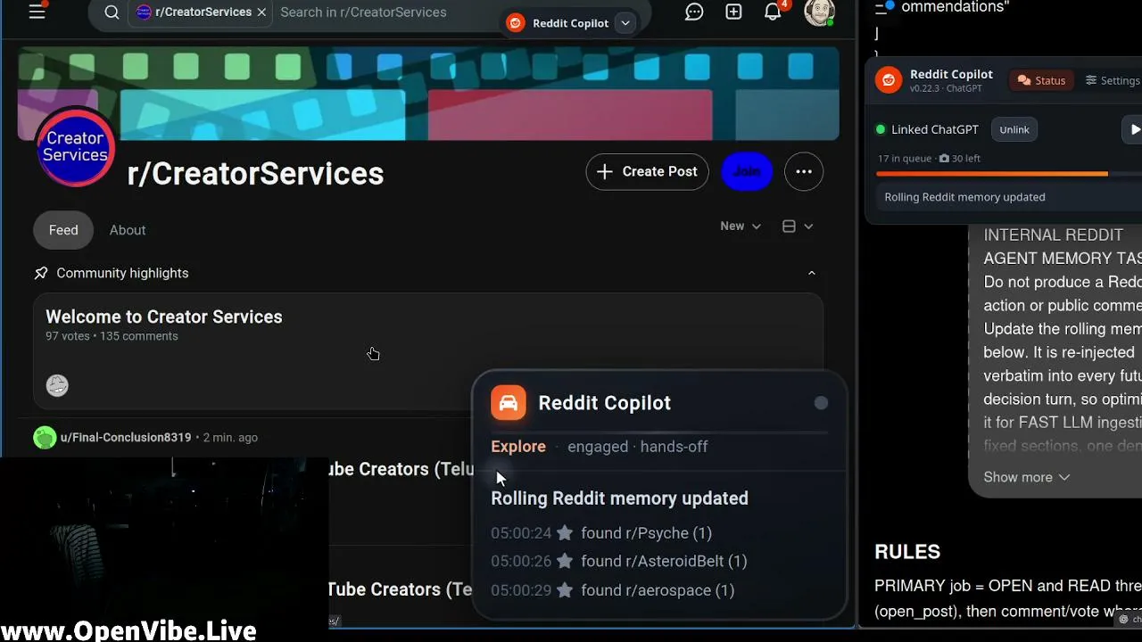Click the create post plus icon in header

tap(733, 12)
